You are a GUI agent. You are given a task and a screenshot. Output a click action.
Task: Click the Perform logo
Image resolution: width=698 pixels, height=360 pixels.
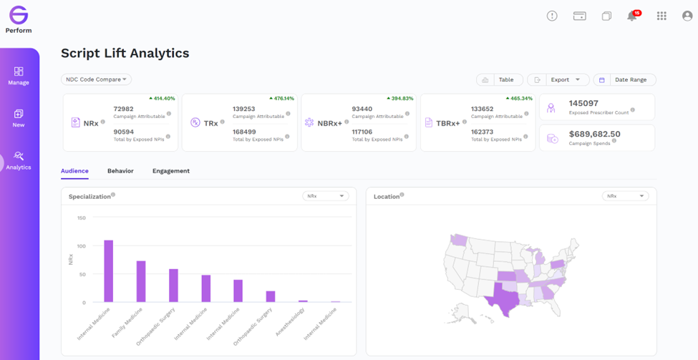[x=19, y=20]
